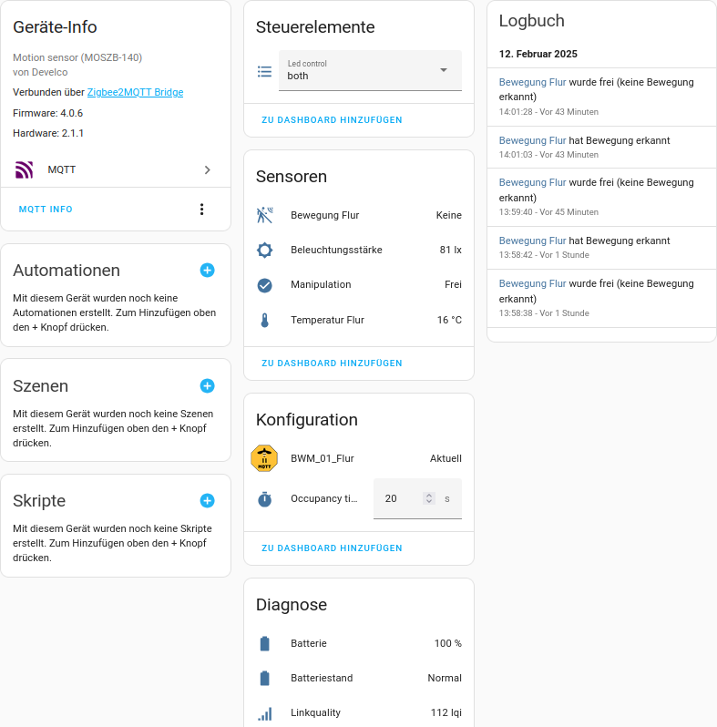
Task: Open the Linkquality sensor row
Action: coord(359,712)
